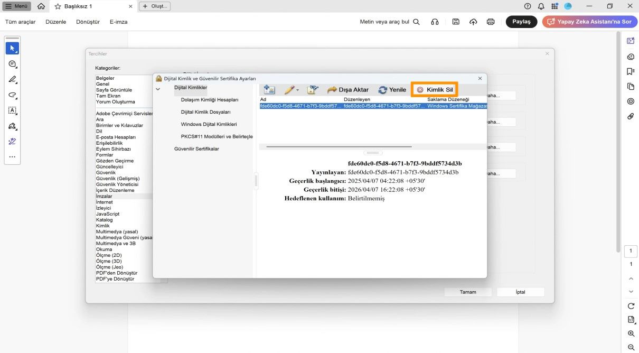The image size is (639, 353).
Task: Save the file with the floppy disk icon
Action: [x=456, y=22]
